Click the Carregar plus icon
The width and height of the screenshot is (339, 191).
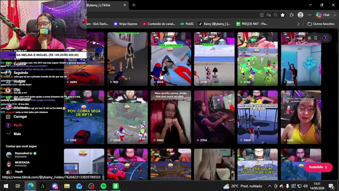(x=8, y=117)
